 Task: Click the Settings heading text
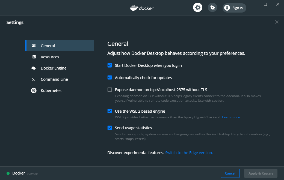click(15, 22)
